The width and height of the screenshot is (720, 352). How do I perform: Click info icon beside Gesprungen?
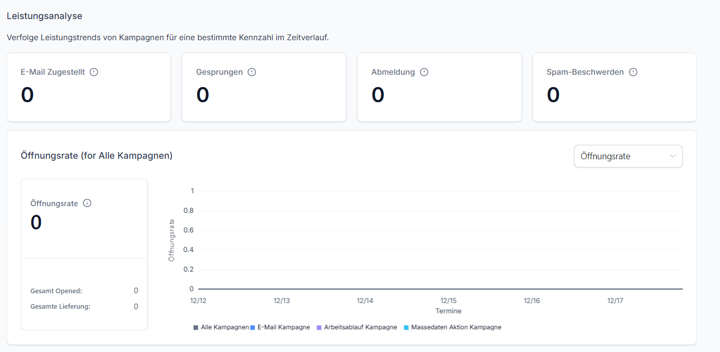[252, 72]
